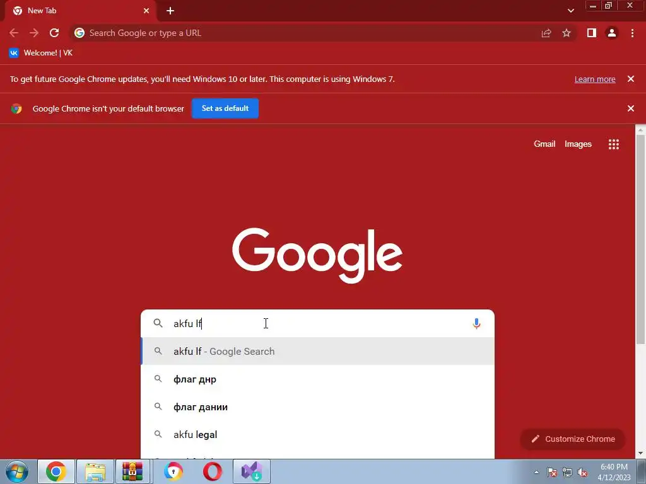
Task: Click the Customize Chrome button
Action: point(573,439)
